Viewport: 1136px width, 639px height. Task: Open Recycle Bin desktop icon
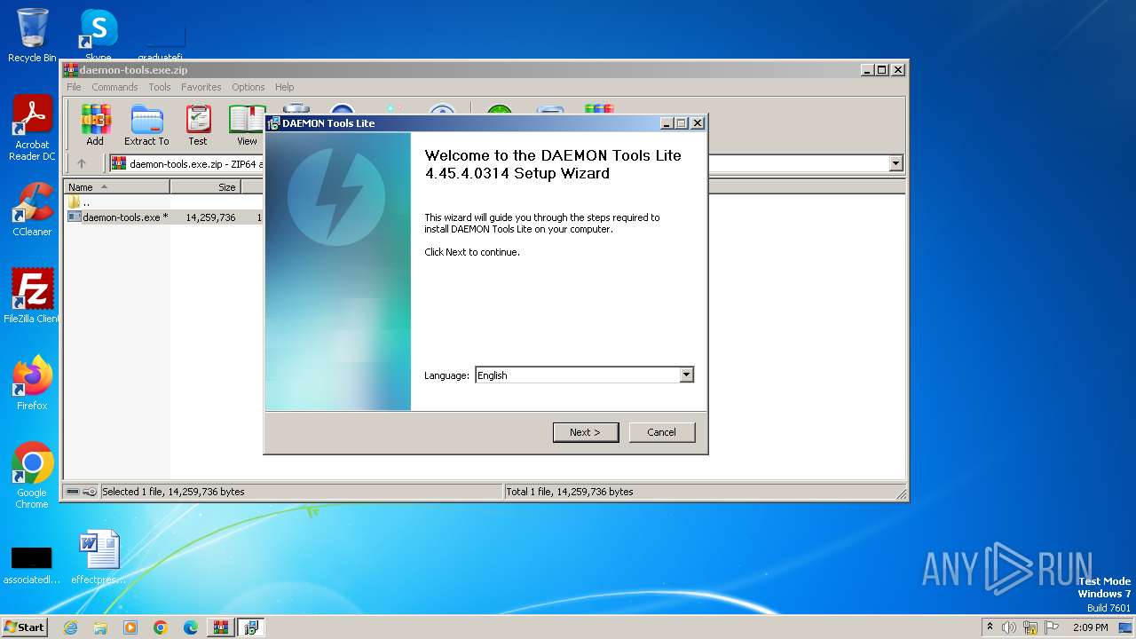pos(32,35)
